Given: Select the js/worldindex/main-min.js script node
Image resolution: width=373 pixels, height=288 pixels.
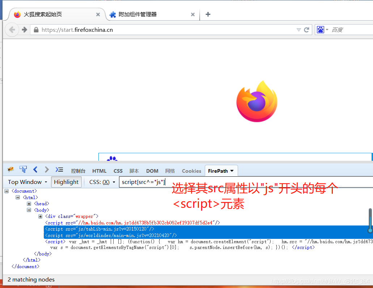Looking at the screenshot, I should click(x=111, y=235).
